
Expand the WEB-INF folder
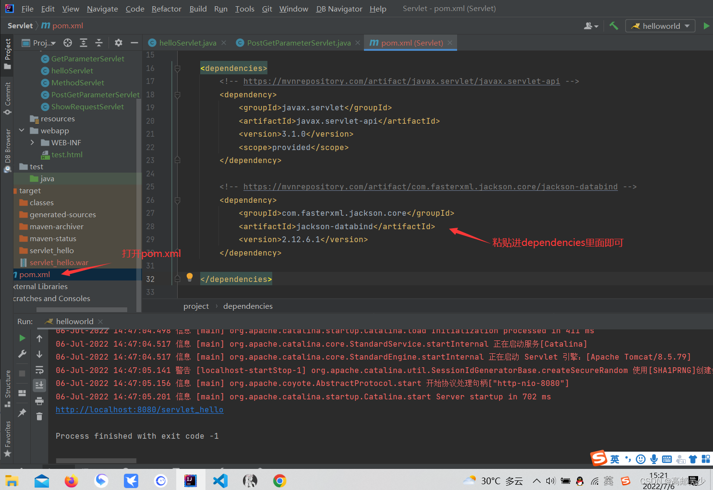[32, 142]
